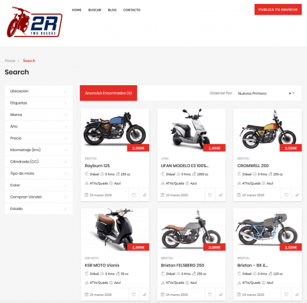Favorite the Brixton – BX listing heart
307x303 pixels.
pos(287,295)
